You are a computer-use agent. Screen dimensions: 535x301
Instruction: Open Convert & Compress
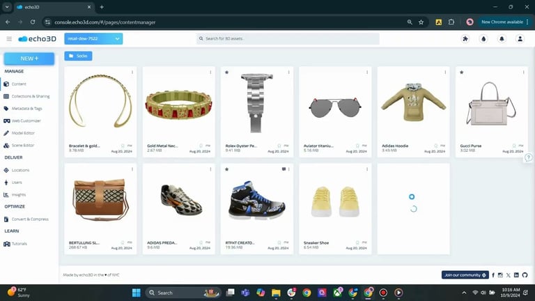coord(26,219)
